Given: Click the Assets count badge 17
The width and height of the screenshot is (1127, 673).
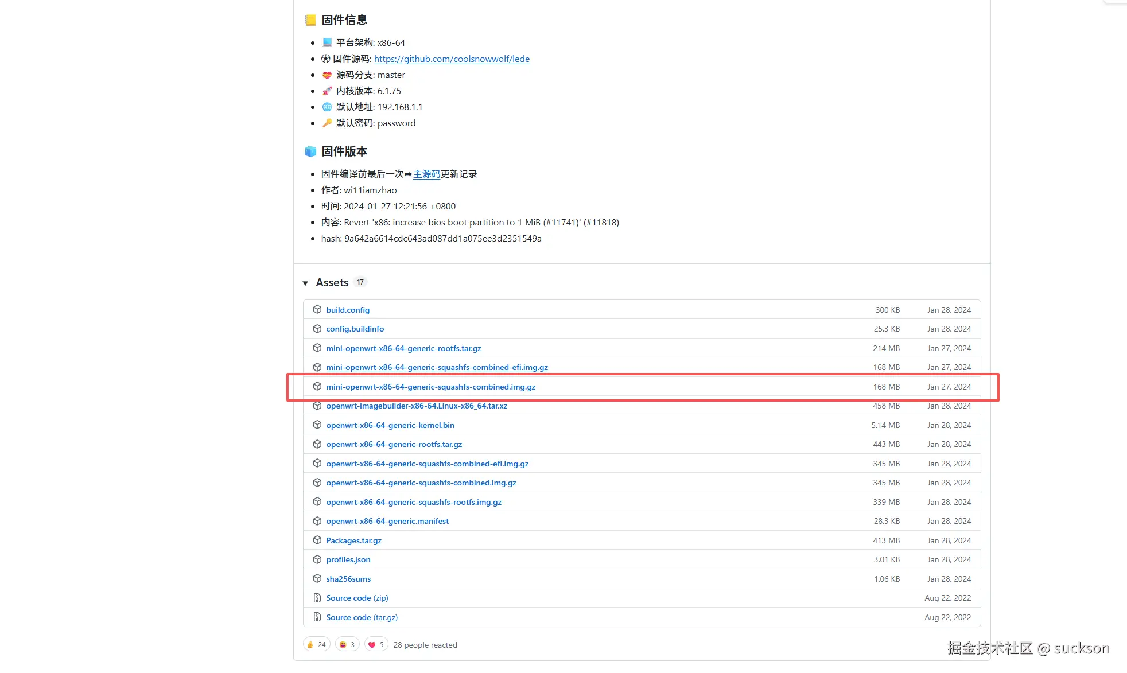Looking at the screenshot, I should click(360, 282).
